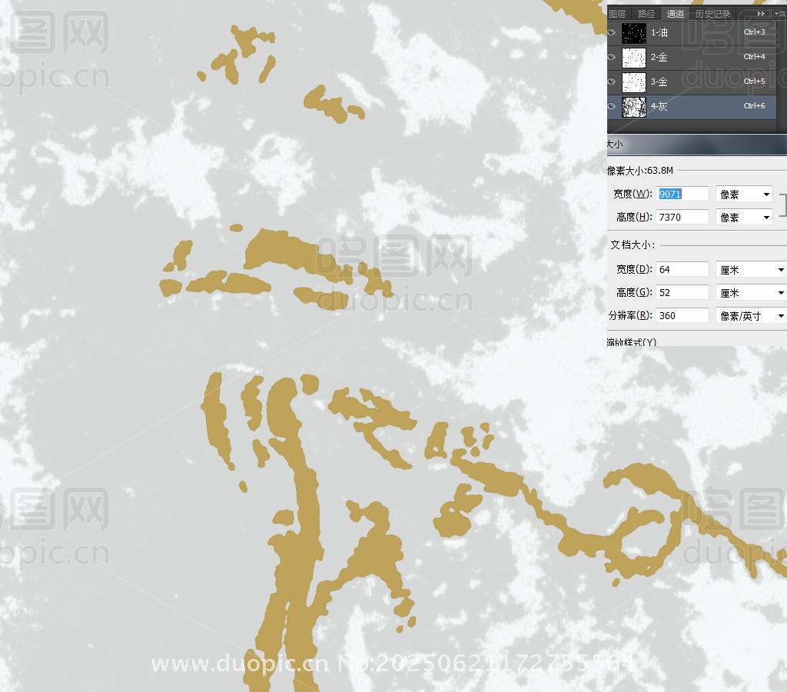Click the resolution field showing 360
This screenshot has height=692, width=787.
click(682, 315)
